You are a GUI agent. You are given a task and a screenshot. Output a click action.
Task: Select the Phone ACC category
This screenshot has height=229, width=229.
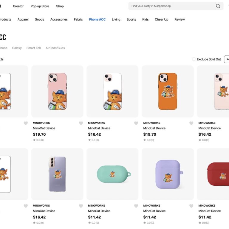97,19
